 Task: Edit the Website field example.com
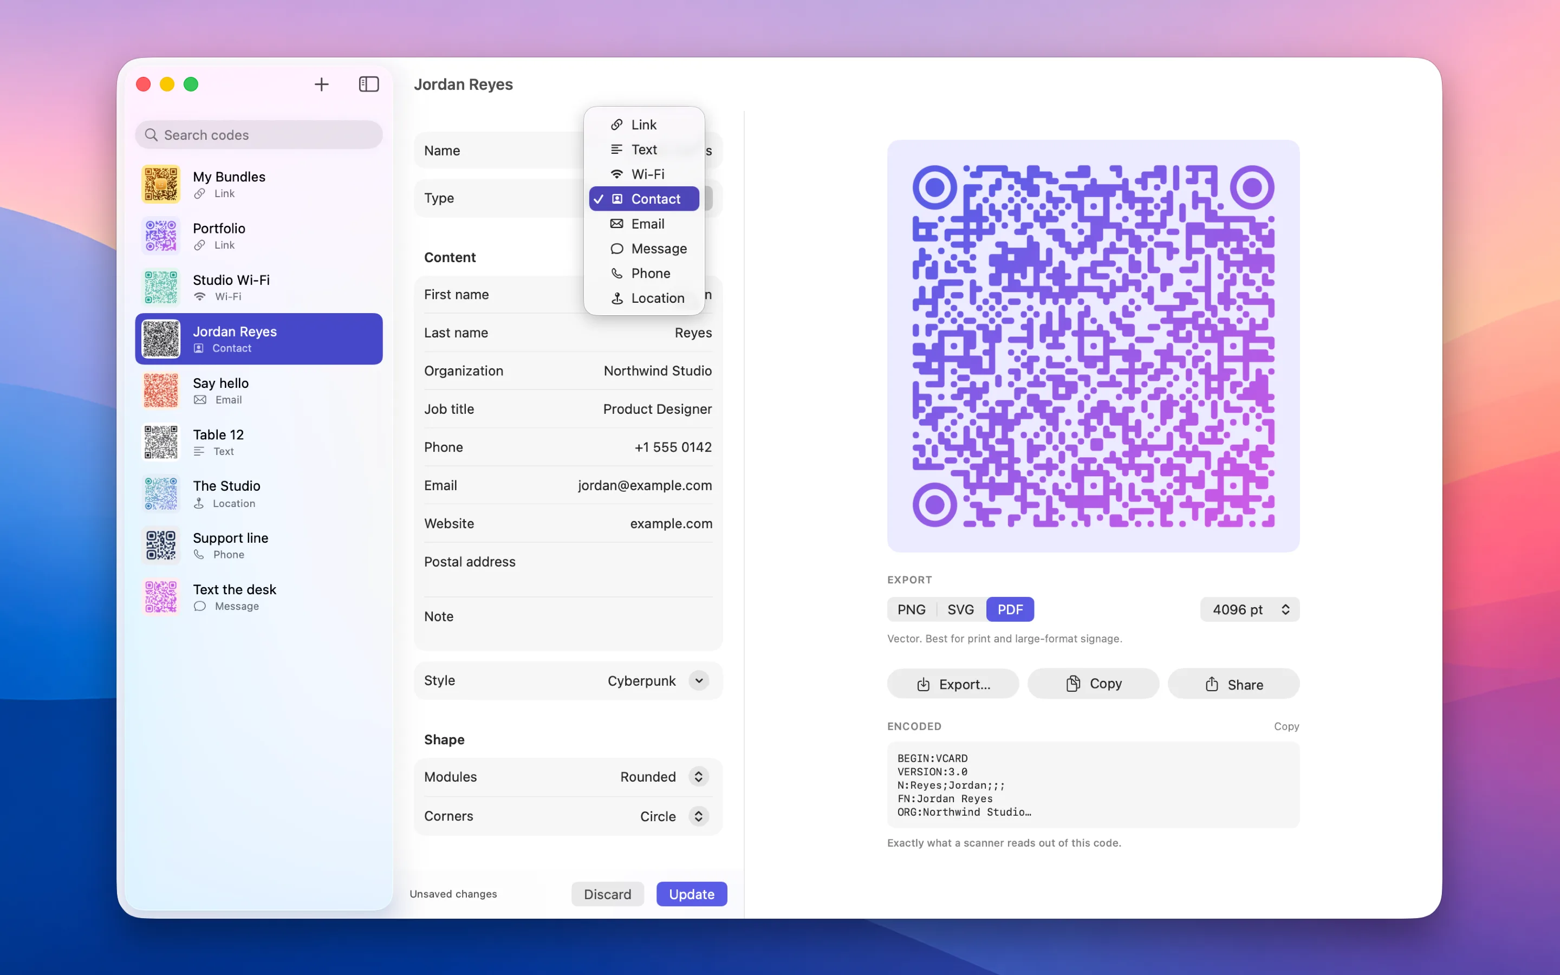568,524
